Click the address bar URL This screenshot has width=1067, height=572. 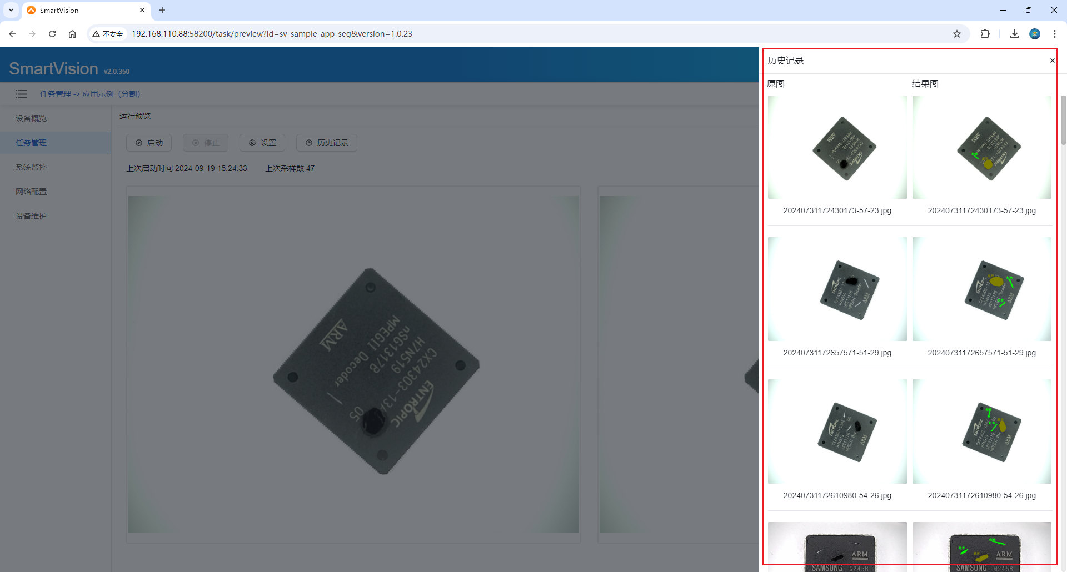[272, 34]
